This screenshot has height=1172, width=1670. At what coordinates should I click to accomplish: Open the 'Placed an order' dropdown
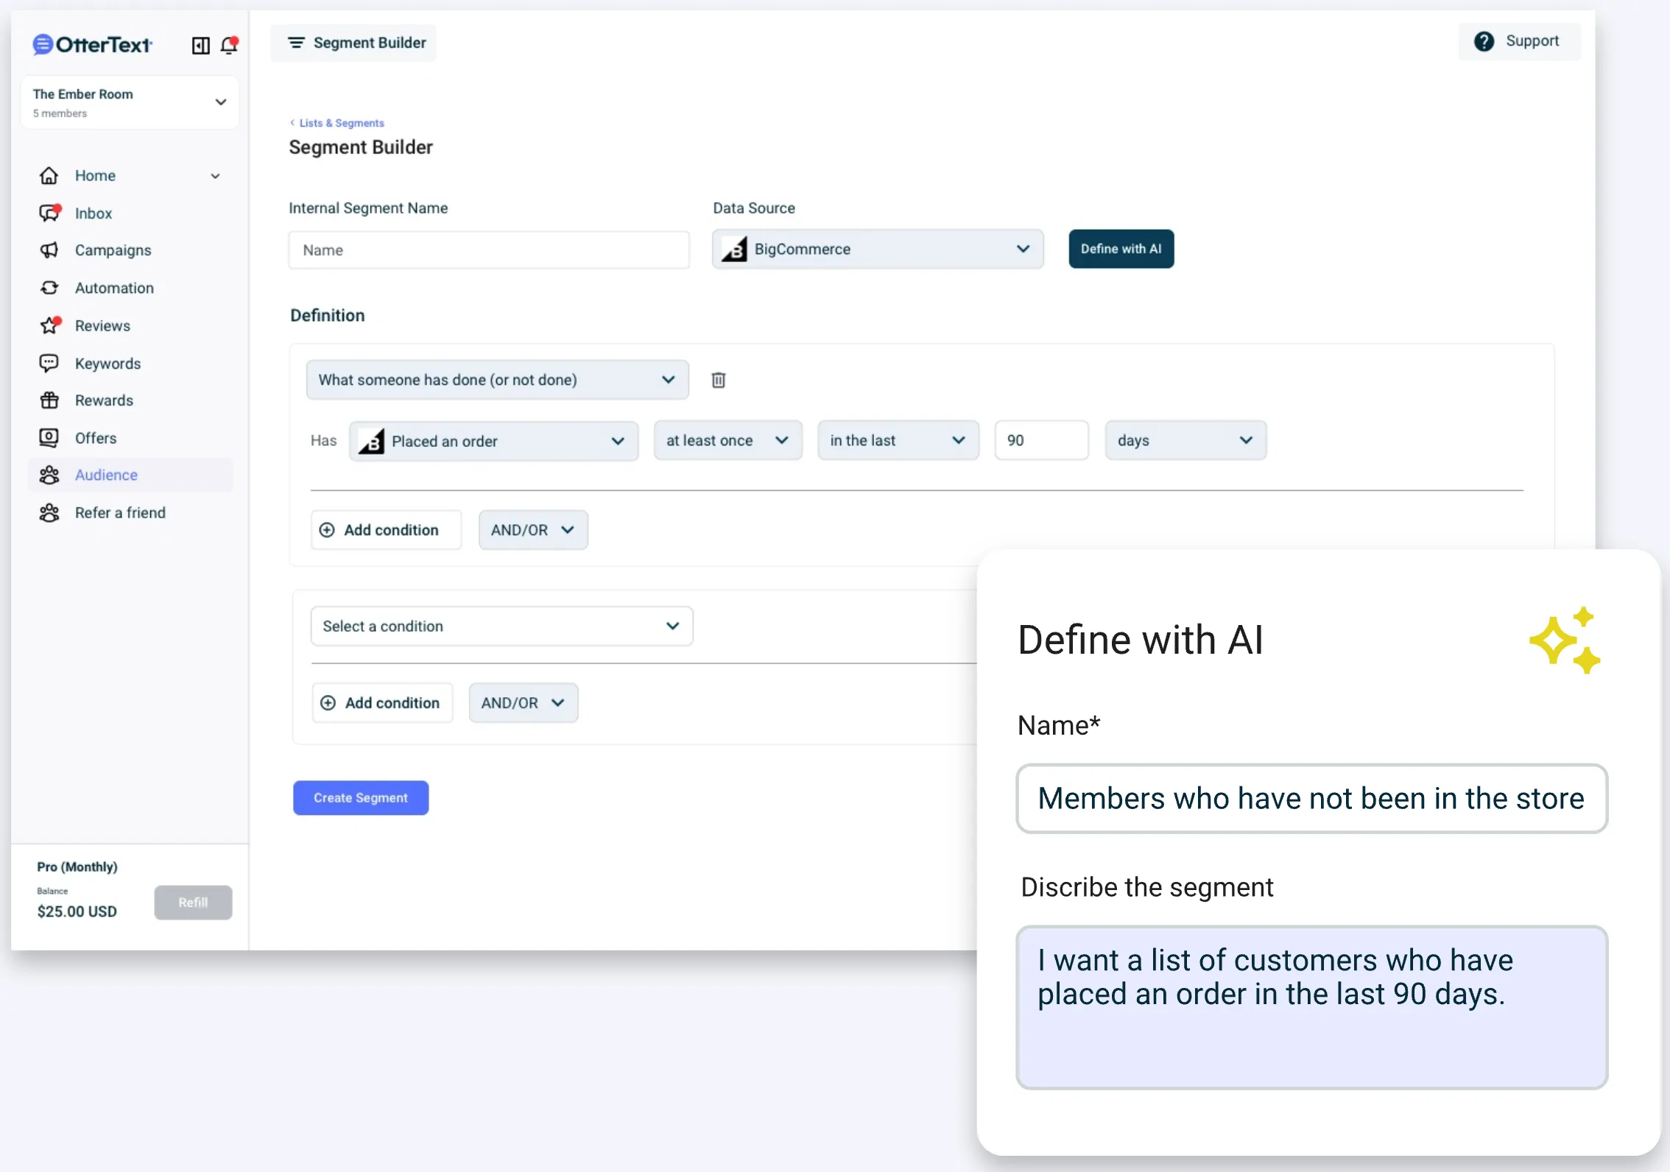click(x=493, y=441)
